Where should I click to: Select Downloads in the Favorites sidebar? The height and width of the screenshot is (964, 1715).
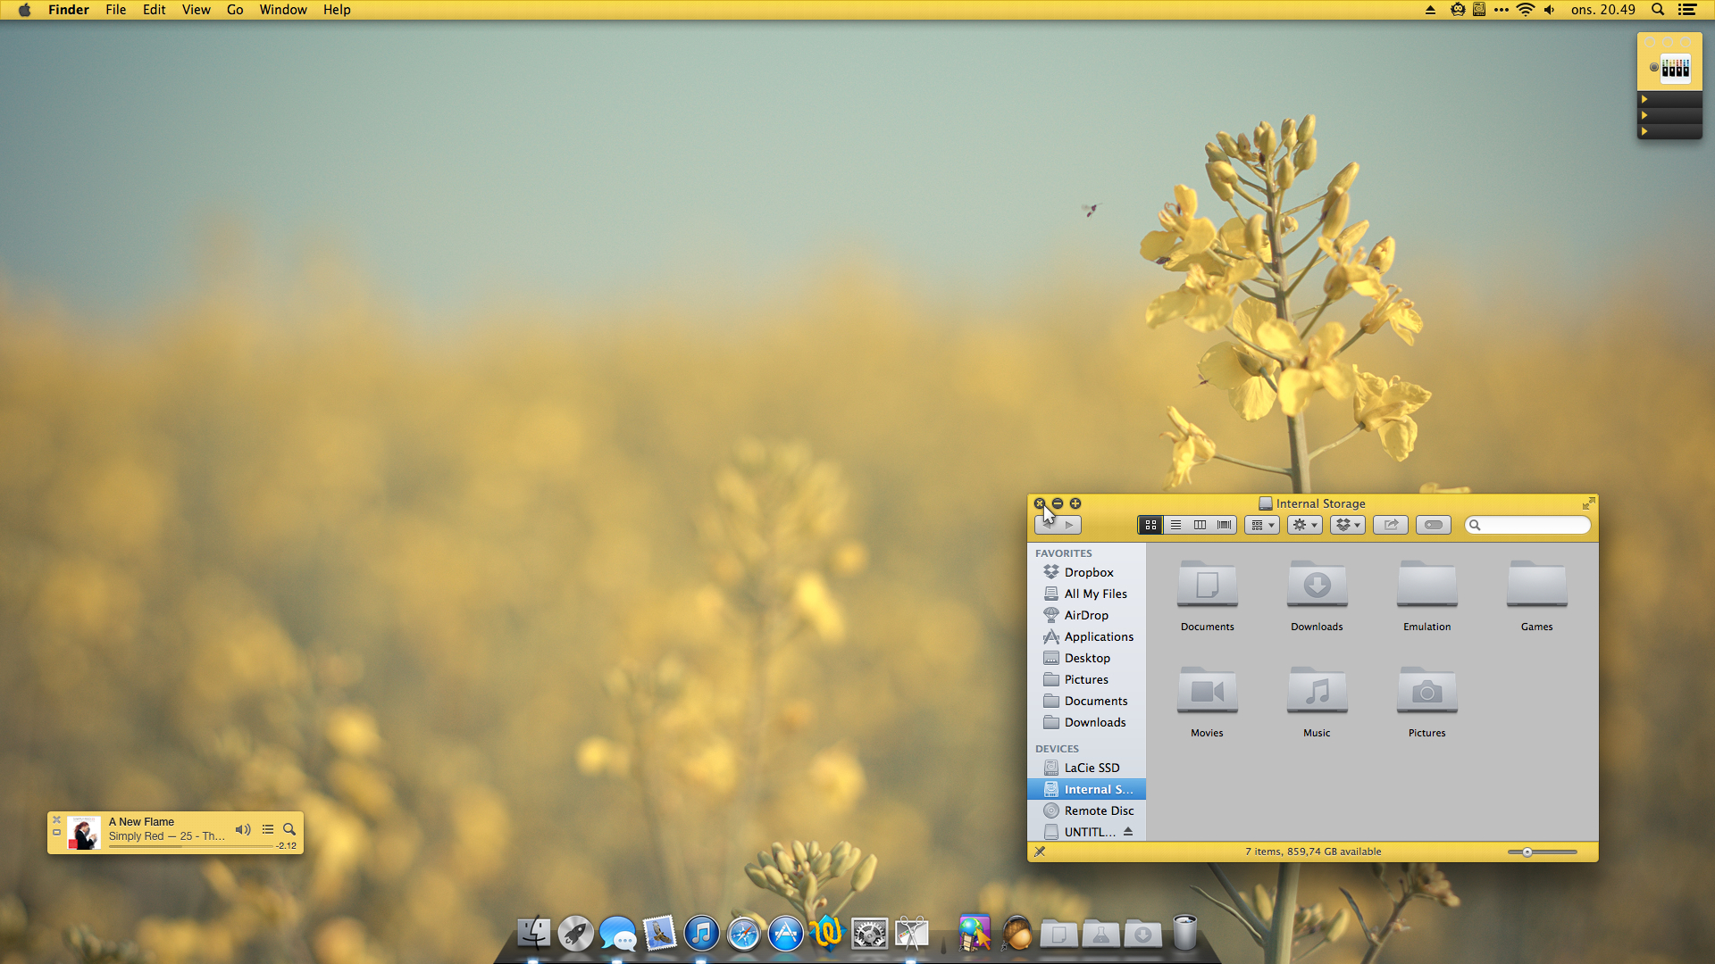coord(1086,722)
